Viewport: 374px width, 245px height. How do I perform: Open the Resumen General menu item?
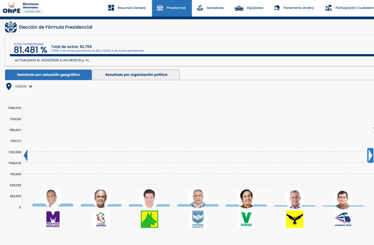tap(127, 8)
